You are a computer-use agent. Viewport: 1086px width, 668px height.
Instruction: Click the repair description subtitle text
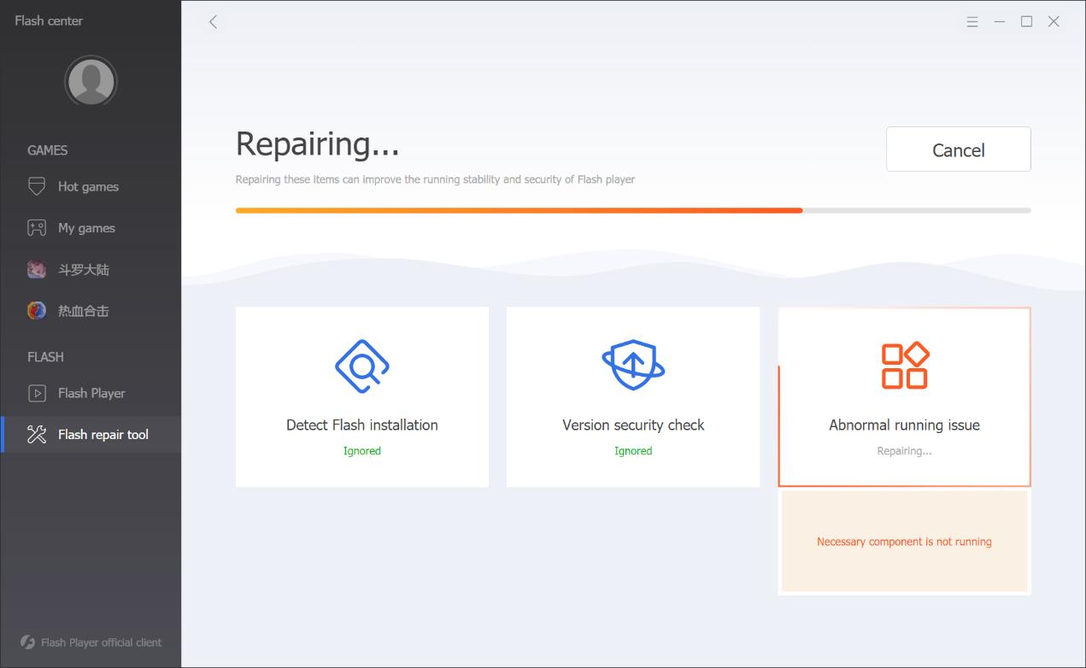(x=435, y=179)
